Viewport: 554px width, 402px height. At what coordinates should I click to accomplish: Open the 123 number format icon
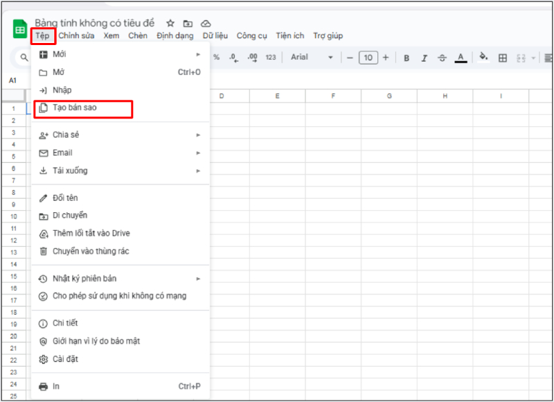pos(270,58)
